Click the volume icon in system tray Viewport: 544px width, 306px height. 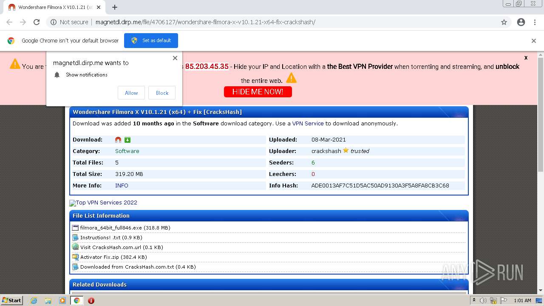click(x=483, y=300)
